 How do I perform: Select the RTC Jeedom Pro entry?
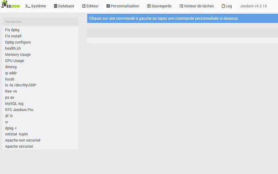[19, 110]
